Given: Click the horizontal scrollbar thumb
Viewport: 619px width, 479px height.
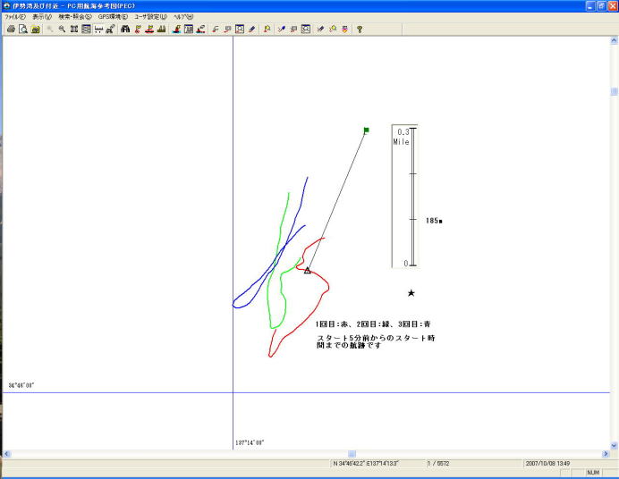Looking at the screenshot, I should [352, 454].
